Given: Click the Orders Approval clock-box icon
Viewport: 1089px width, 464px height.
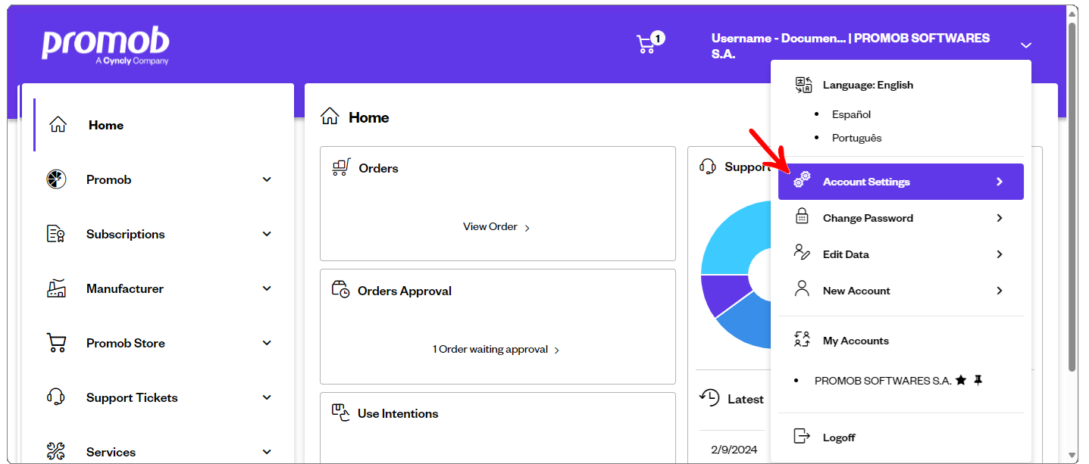Looking at the screenshot, I should 341,290.
